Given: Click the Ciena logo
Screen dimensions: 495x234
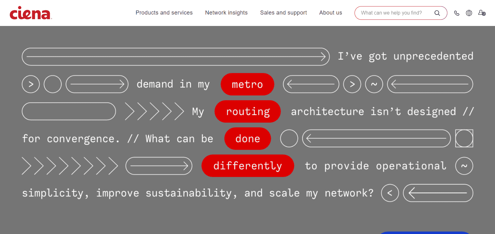Looking at the screenshot, I should 30,13.
